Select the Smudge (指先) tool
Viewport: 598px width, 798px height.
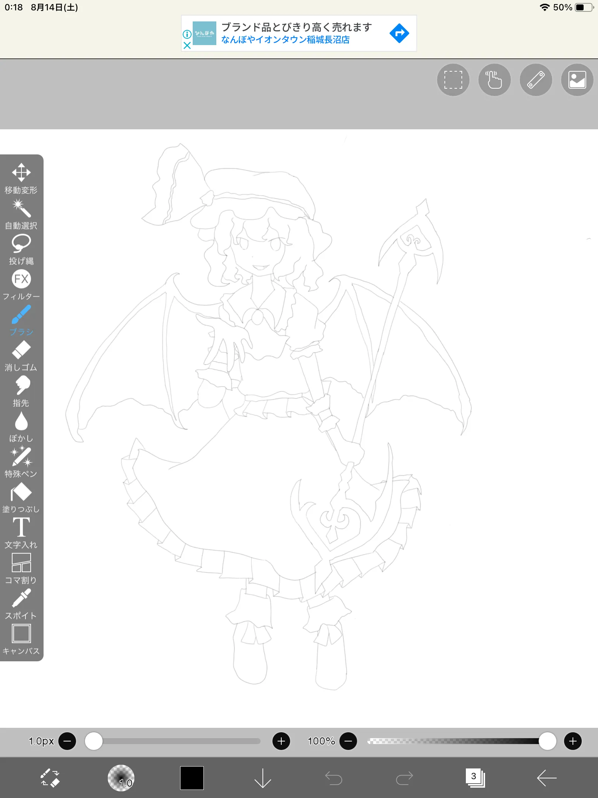tap(21, 392)
